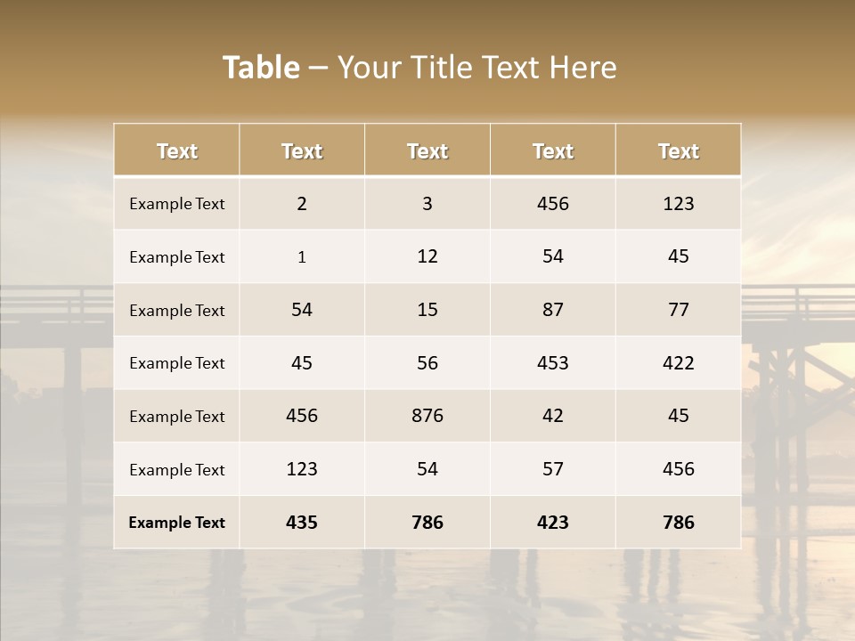This screenshot has width=855, height=641.
Task: Click the small-font cell with value 1
Action: (302, 257)
